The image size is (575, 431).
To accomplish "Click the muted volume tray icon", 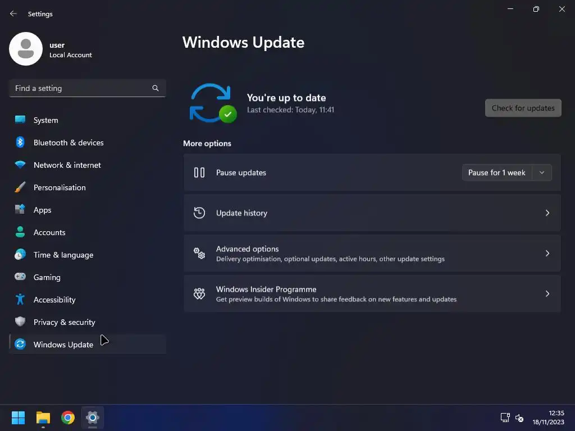I will pyautogui.click(x=519, y=418).
